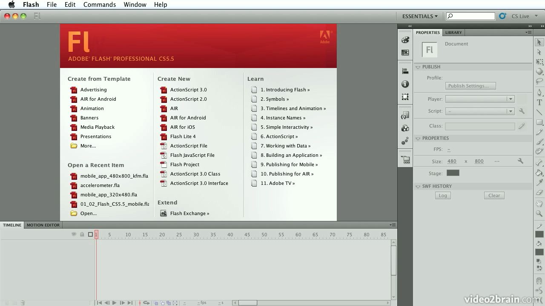Choose the Text tool

[x=539, y=102]
